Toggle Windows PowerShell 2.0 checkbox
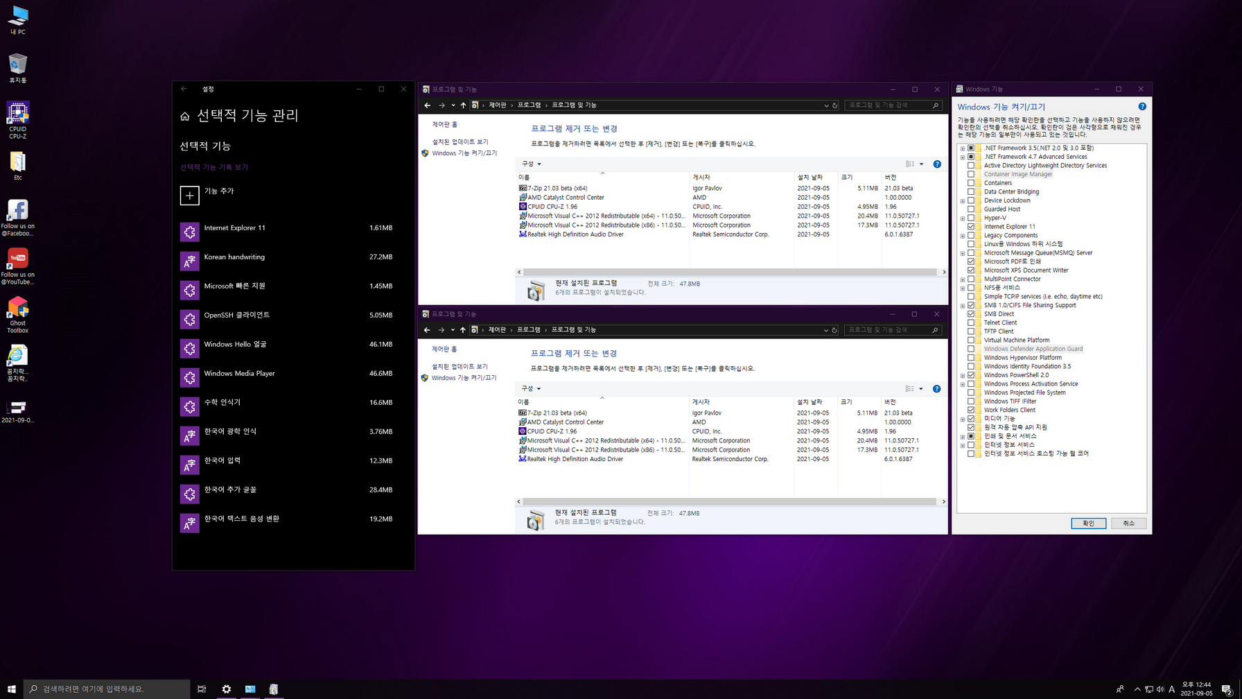The width and height of the screenshot is (1242, 699). 971,375
